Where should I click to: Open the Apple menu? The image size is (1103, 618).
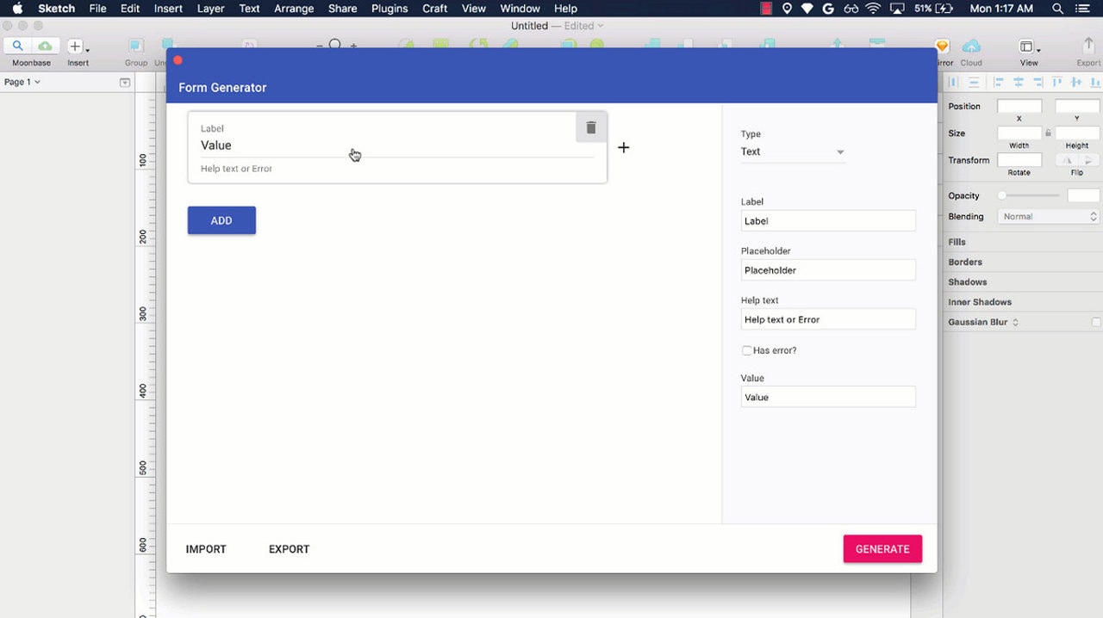point(16,9)
